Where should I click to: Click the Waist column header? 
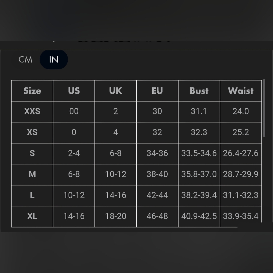point(241,91)
